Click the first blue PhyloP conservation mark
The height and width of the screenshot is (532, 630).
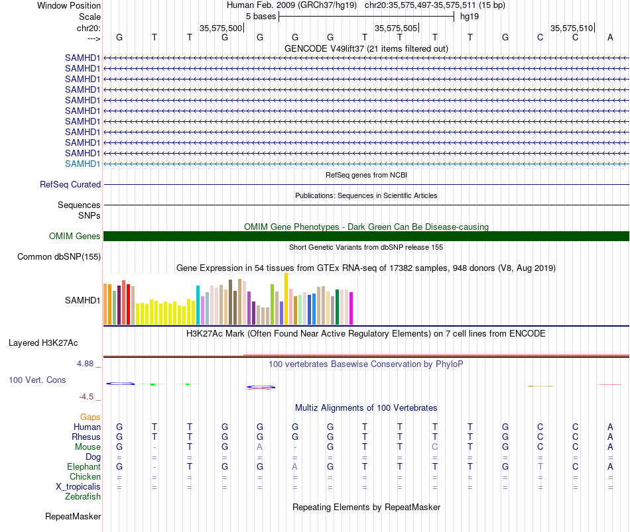[120, 384]
